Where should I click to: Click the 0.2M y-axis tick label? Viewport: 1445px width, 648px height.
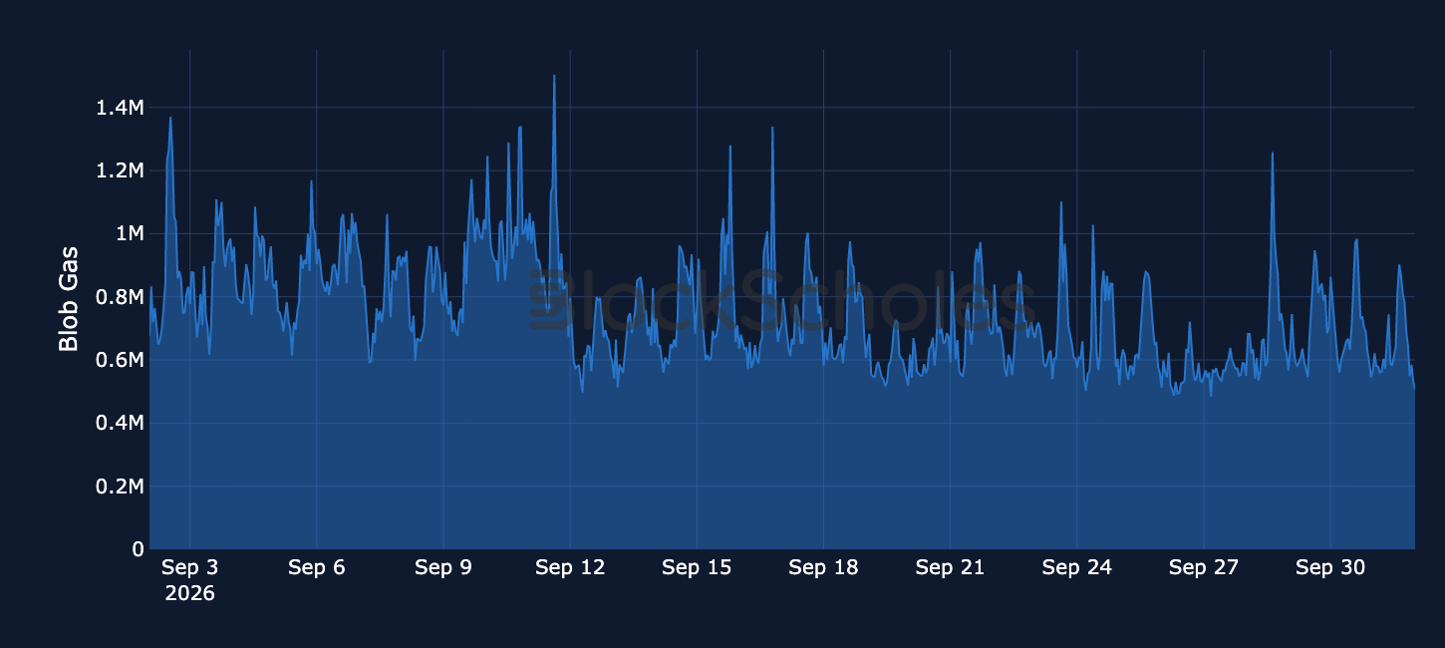click(120, 486)
